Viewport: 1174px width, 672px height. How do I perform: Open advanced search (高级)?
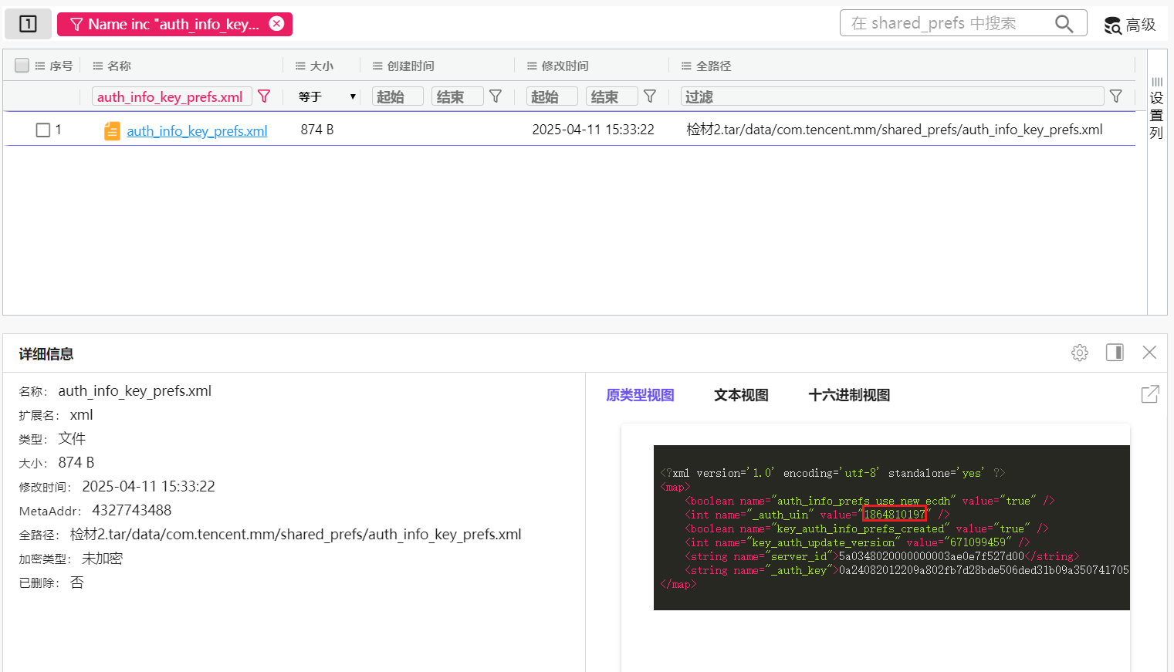1130,25
